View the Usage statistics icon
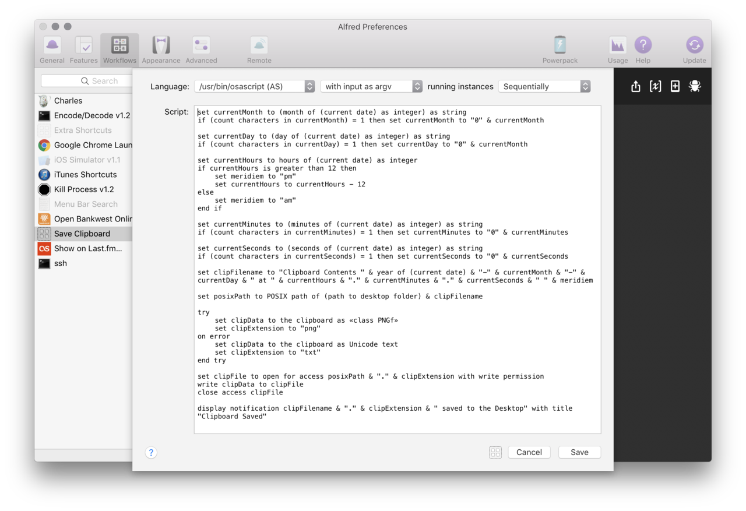This screenshot has height=511, width=746. [x=617, y=50]
